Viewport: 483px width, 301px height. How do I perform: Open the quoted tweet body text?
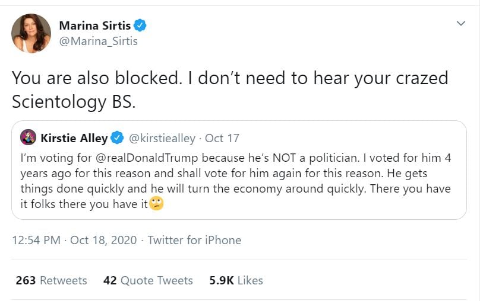[238, 181]
